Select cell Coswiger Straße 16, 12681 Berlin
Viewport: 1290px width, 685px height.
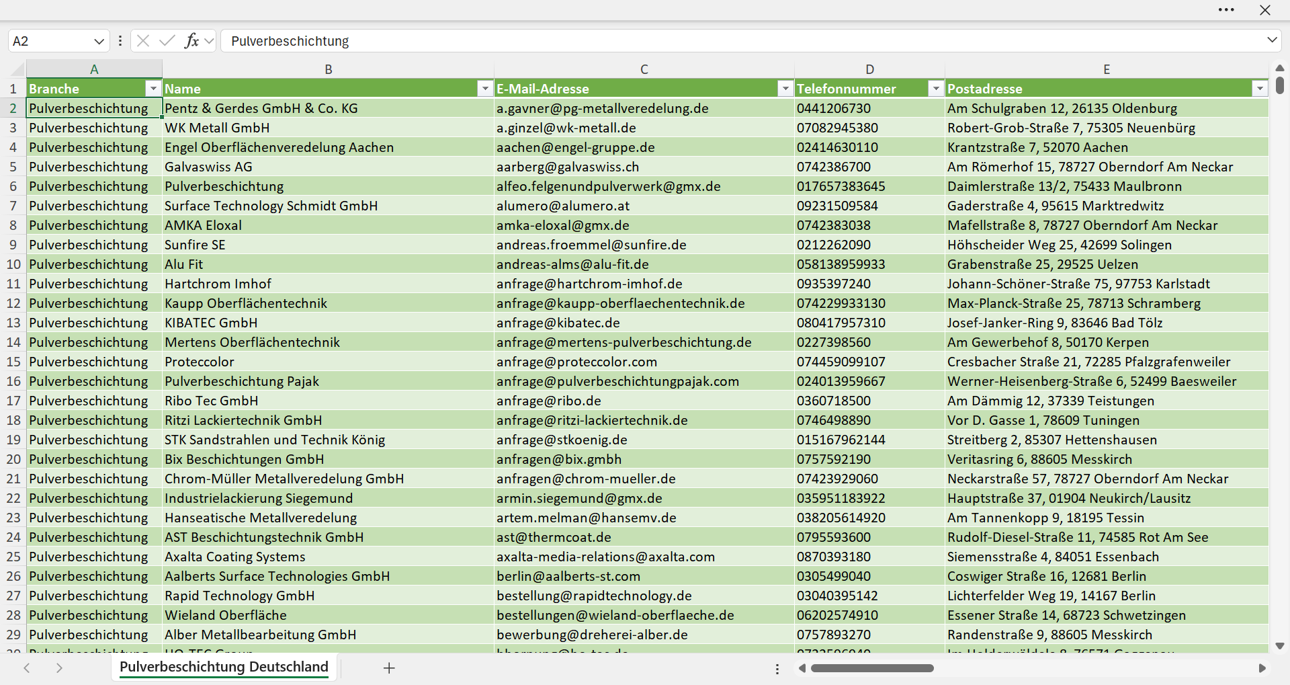point(1107,576)
